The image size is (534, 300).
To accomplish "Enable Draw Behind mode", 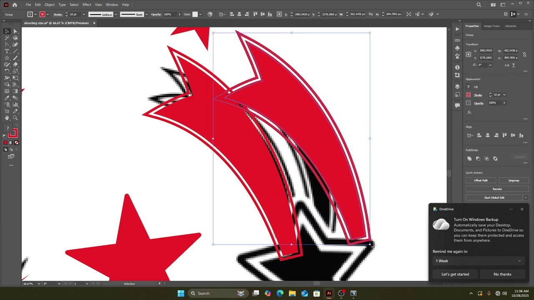I will [11, 149].
